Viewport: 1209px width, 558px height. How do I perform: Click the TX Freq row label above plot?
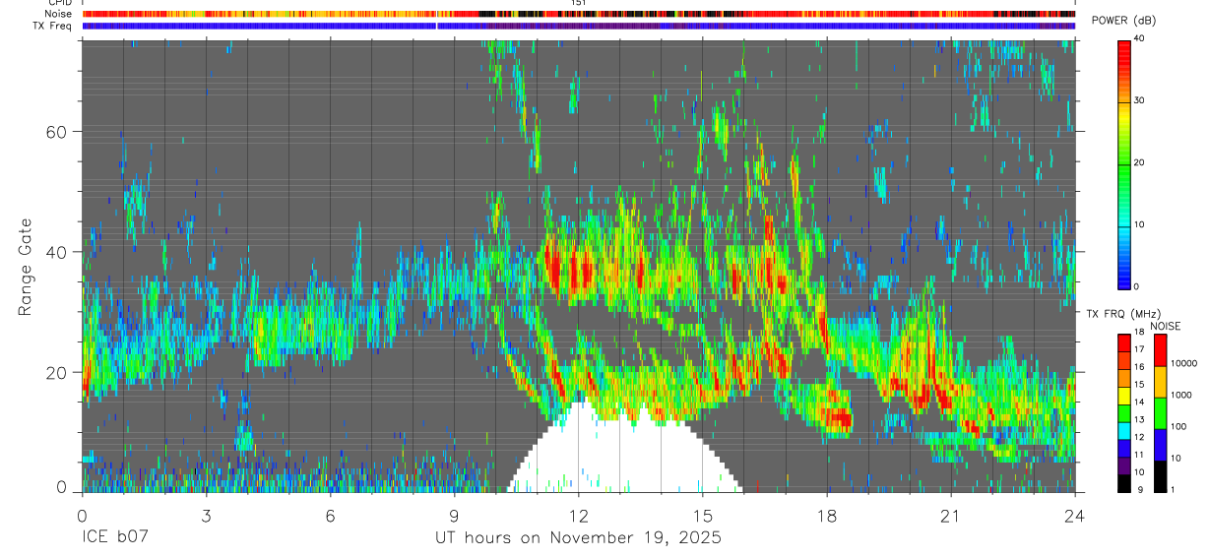53,26
